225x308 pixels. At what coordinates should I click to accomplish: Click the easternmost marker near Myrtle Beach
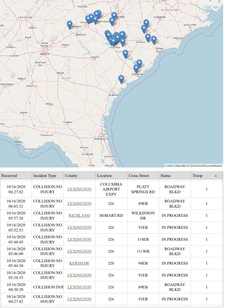click(154, 40)
